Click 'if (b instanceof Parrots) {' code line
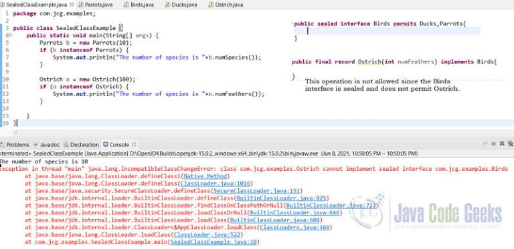Viewport: 514px width, 249px height. pos(84,50)
